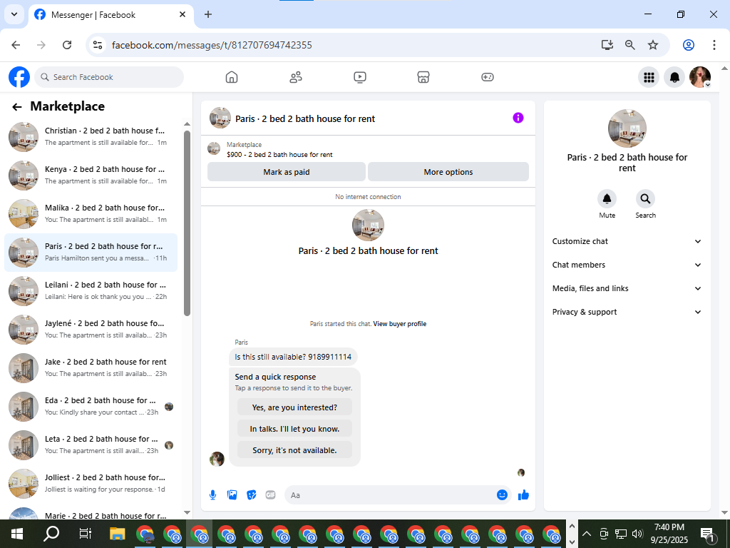Click the install app icon in address bar
Screen dimensions: 730x548
(x=607, y=45)
